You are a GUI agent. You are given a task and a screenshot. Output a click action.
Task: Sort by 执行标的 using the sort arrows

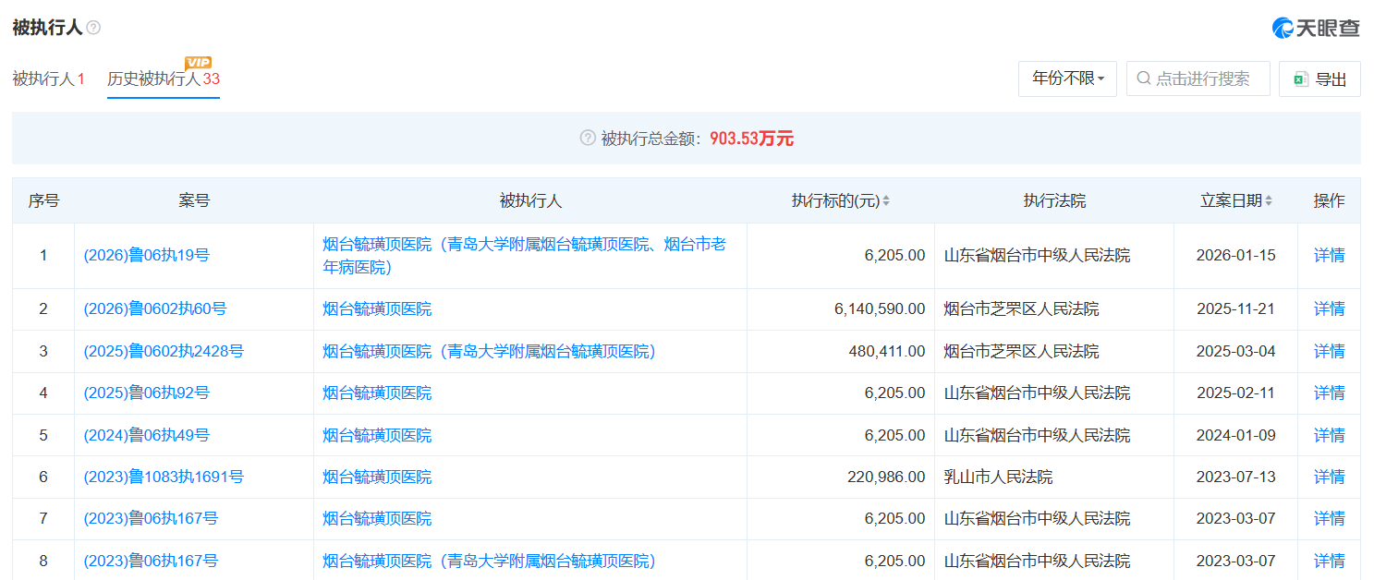tap(886, 201)
